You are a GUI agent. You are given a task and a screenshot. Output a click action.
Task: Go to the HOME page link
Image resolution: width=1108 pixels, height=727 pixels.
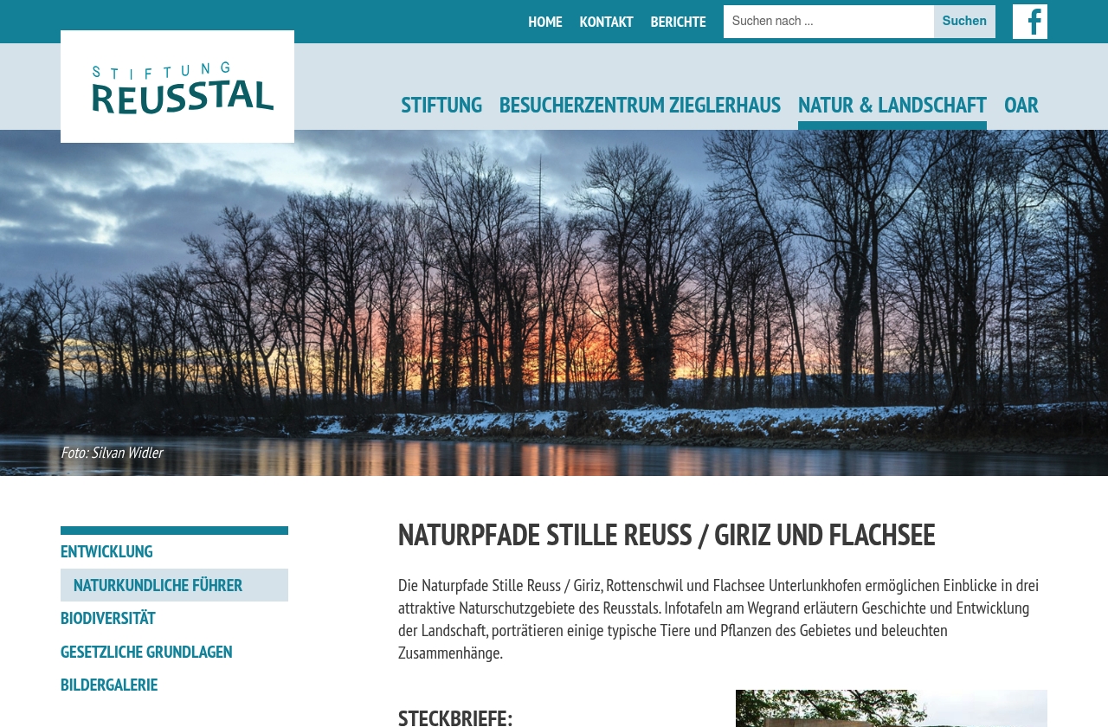pyautogui.click(x=544, y=22)
